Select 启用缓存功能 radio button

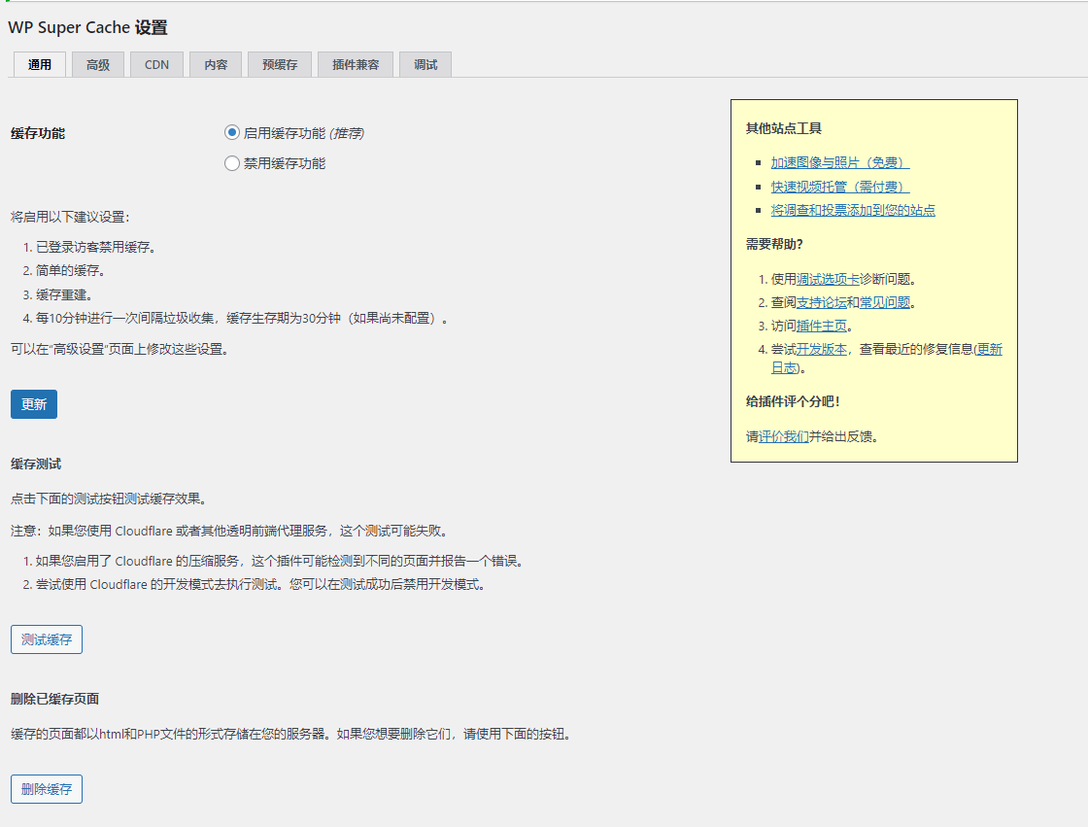coord(232,132)
